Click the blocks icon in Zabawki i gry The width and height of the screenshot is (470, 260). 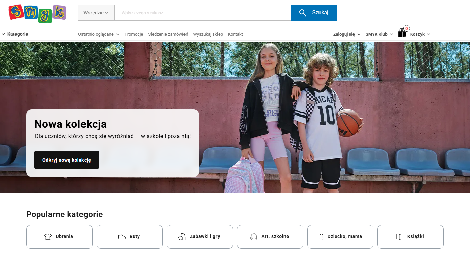pos(182,237)
